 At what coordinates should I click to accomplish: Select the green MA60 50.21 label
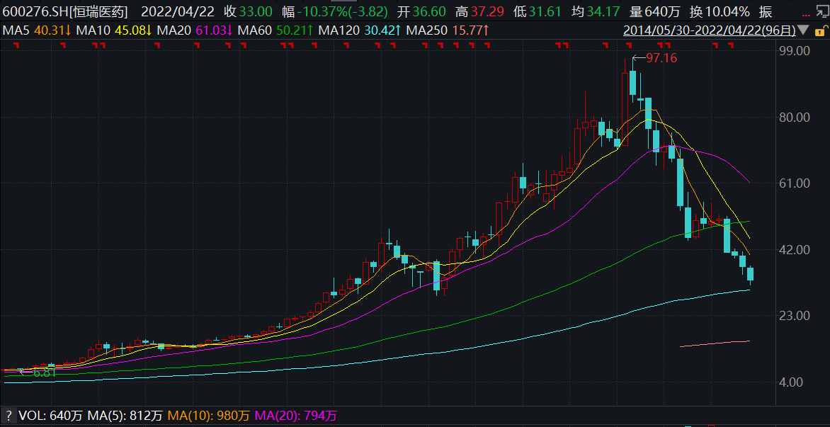click(275, 30)
